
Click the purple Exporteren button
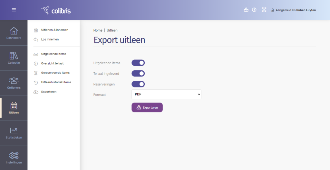pyautogui.click(x=147, y=107)
